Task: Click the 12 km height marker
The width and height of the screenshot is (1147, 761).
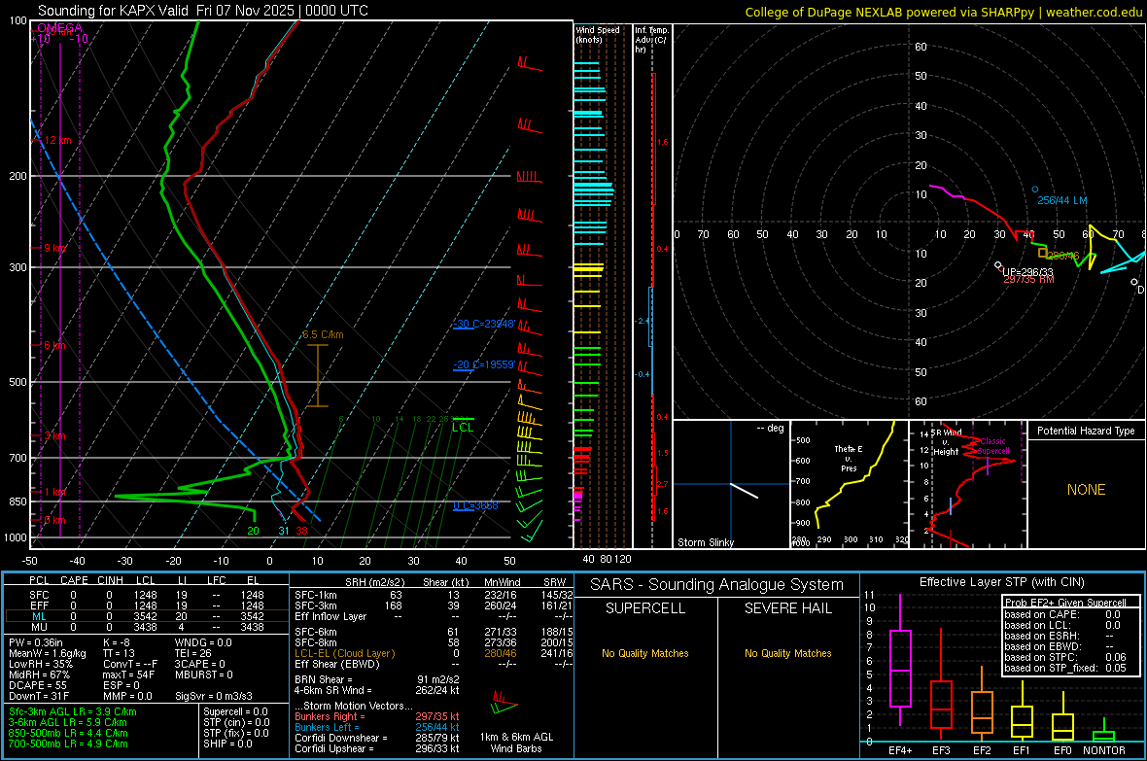Action: click(58, 140)
